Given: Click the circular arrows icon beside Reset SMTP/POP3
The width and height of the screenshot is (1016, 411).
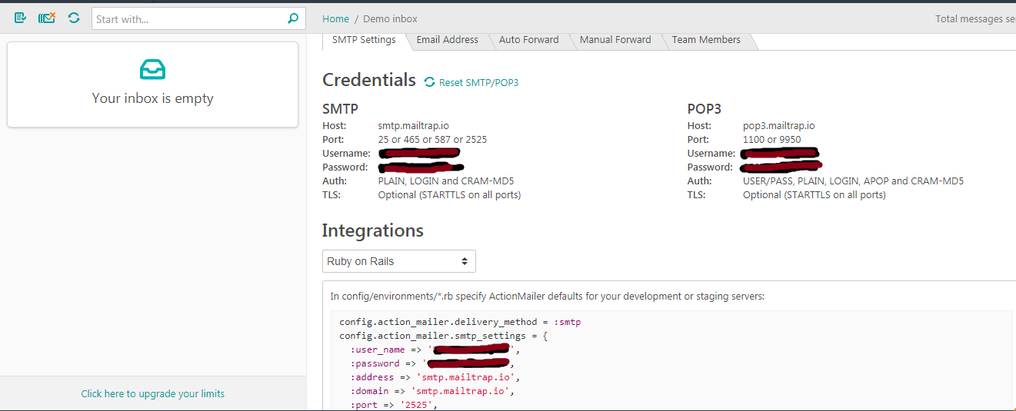Looking at the screenshot, I should coord(429,82).
